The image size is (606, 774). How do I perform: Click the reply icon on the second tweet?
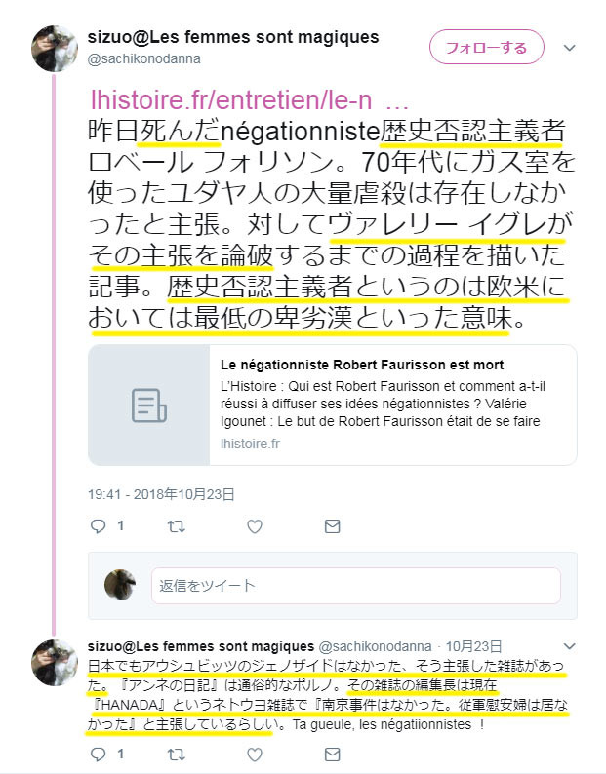(x=99, y=754)
